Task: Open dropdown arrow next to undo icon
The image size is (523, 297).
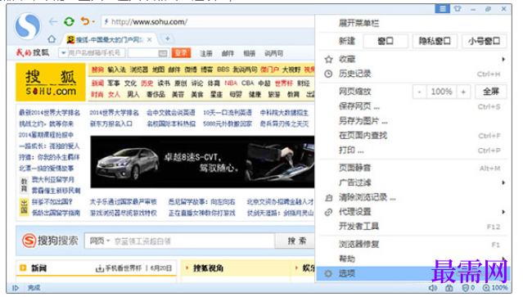Action: tap(93, 21)
